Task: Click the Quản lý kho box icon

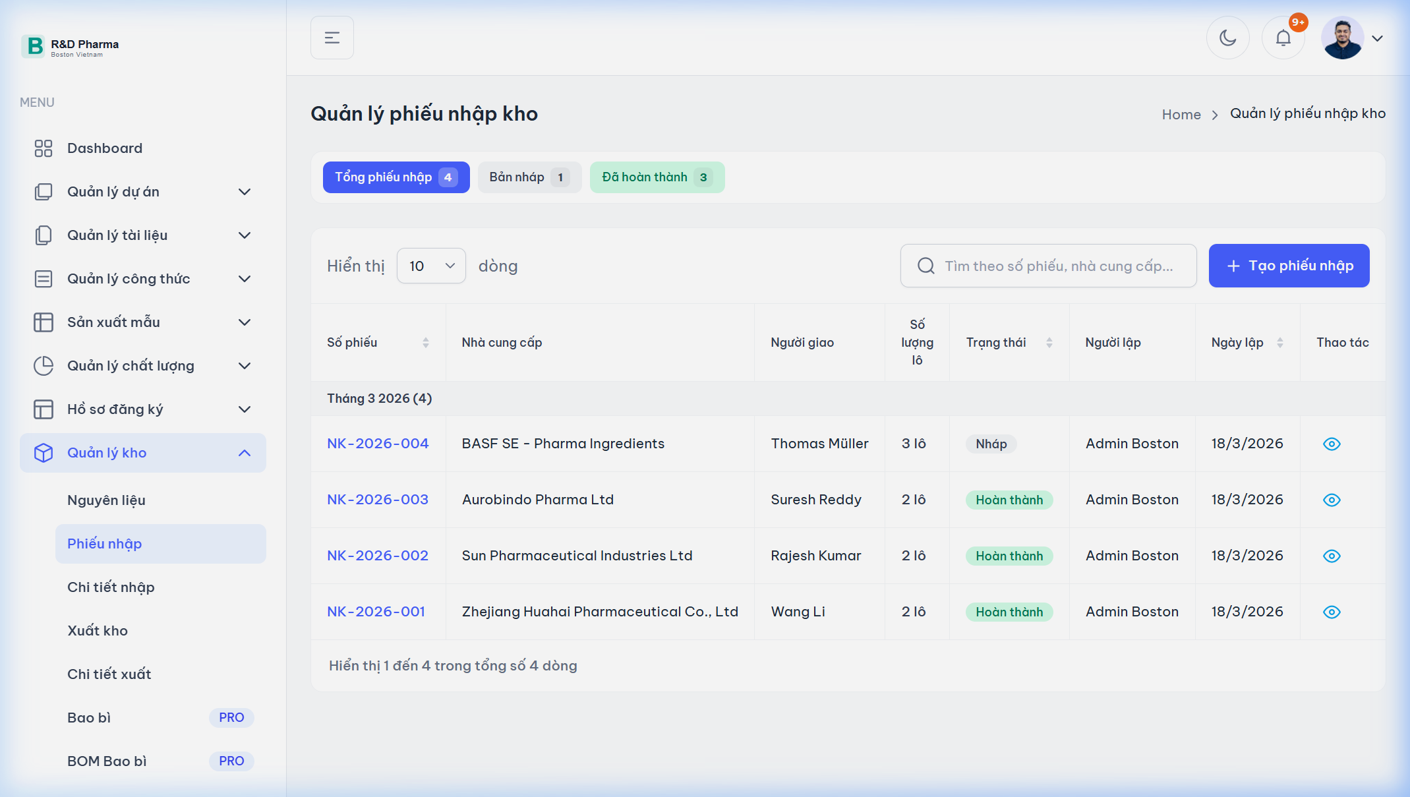Action: [44, 453]
